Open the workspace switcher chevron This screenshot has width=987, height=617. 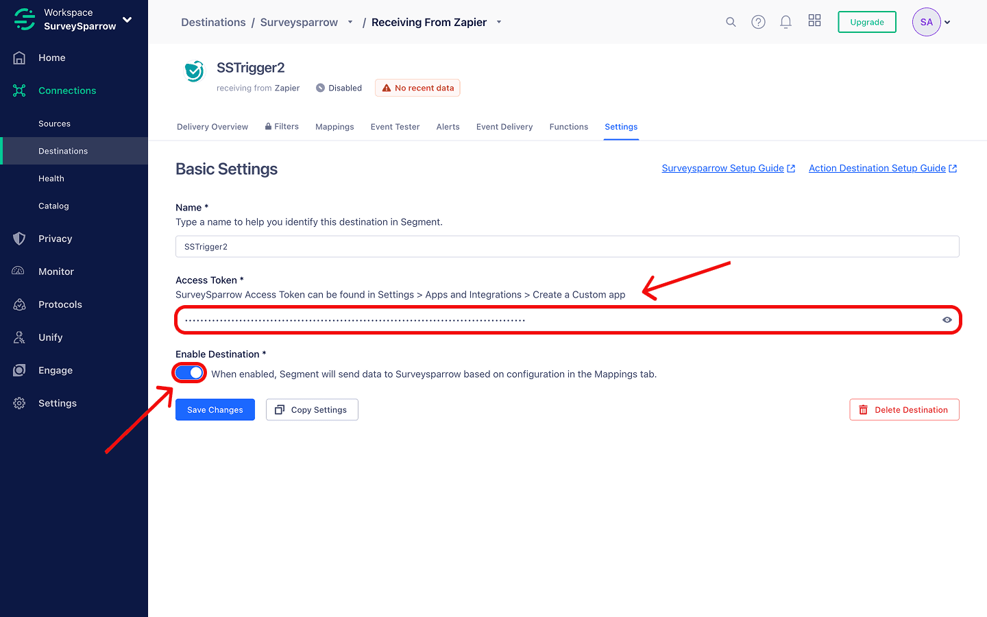click(x=127, y=19)
